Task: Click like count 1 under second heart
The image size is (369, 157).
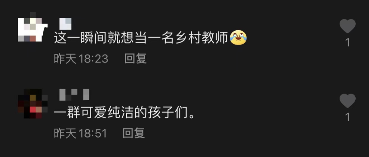Action: pos(347,117)
